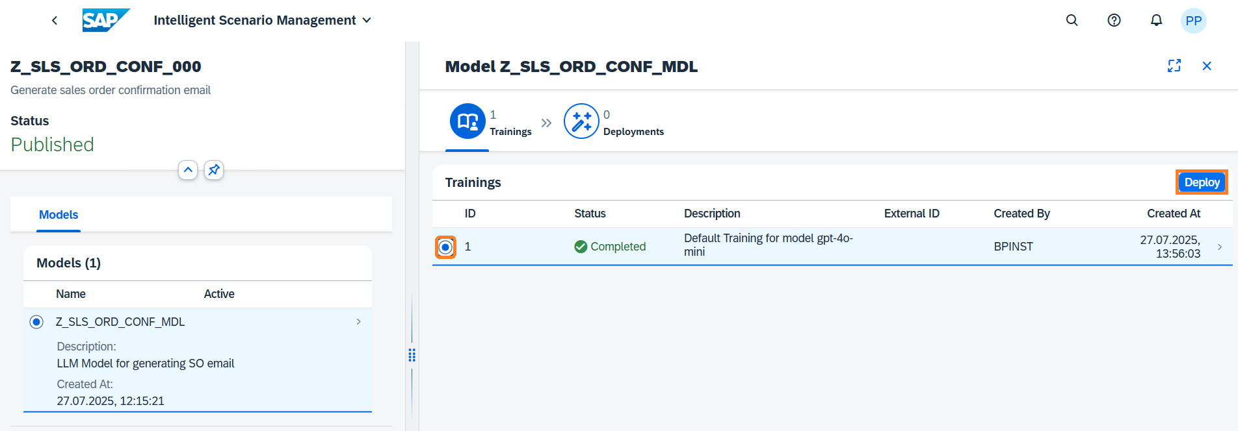Open the search icon in header
The image size is (1238, 431).
point(1072,20)
